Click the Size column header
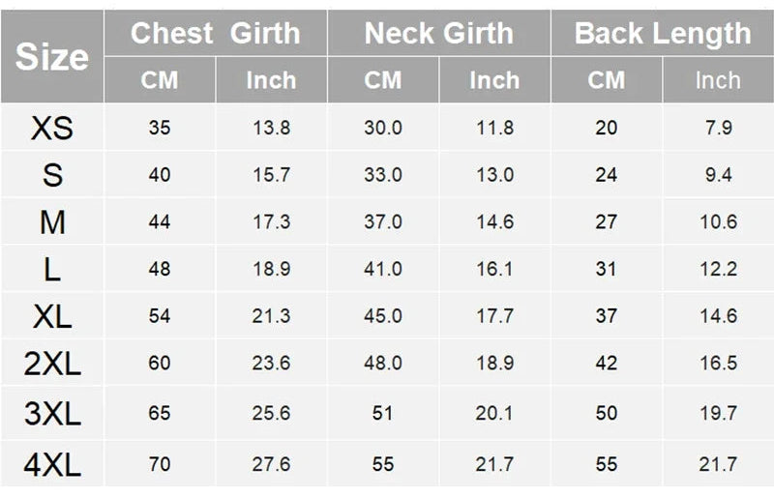The width and height of the screenshot is (774, 498). pos(52,57)
